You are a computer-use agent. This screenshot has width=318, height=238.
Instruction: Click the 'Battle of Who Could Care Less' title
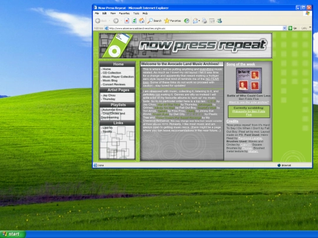click(249, 96)
